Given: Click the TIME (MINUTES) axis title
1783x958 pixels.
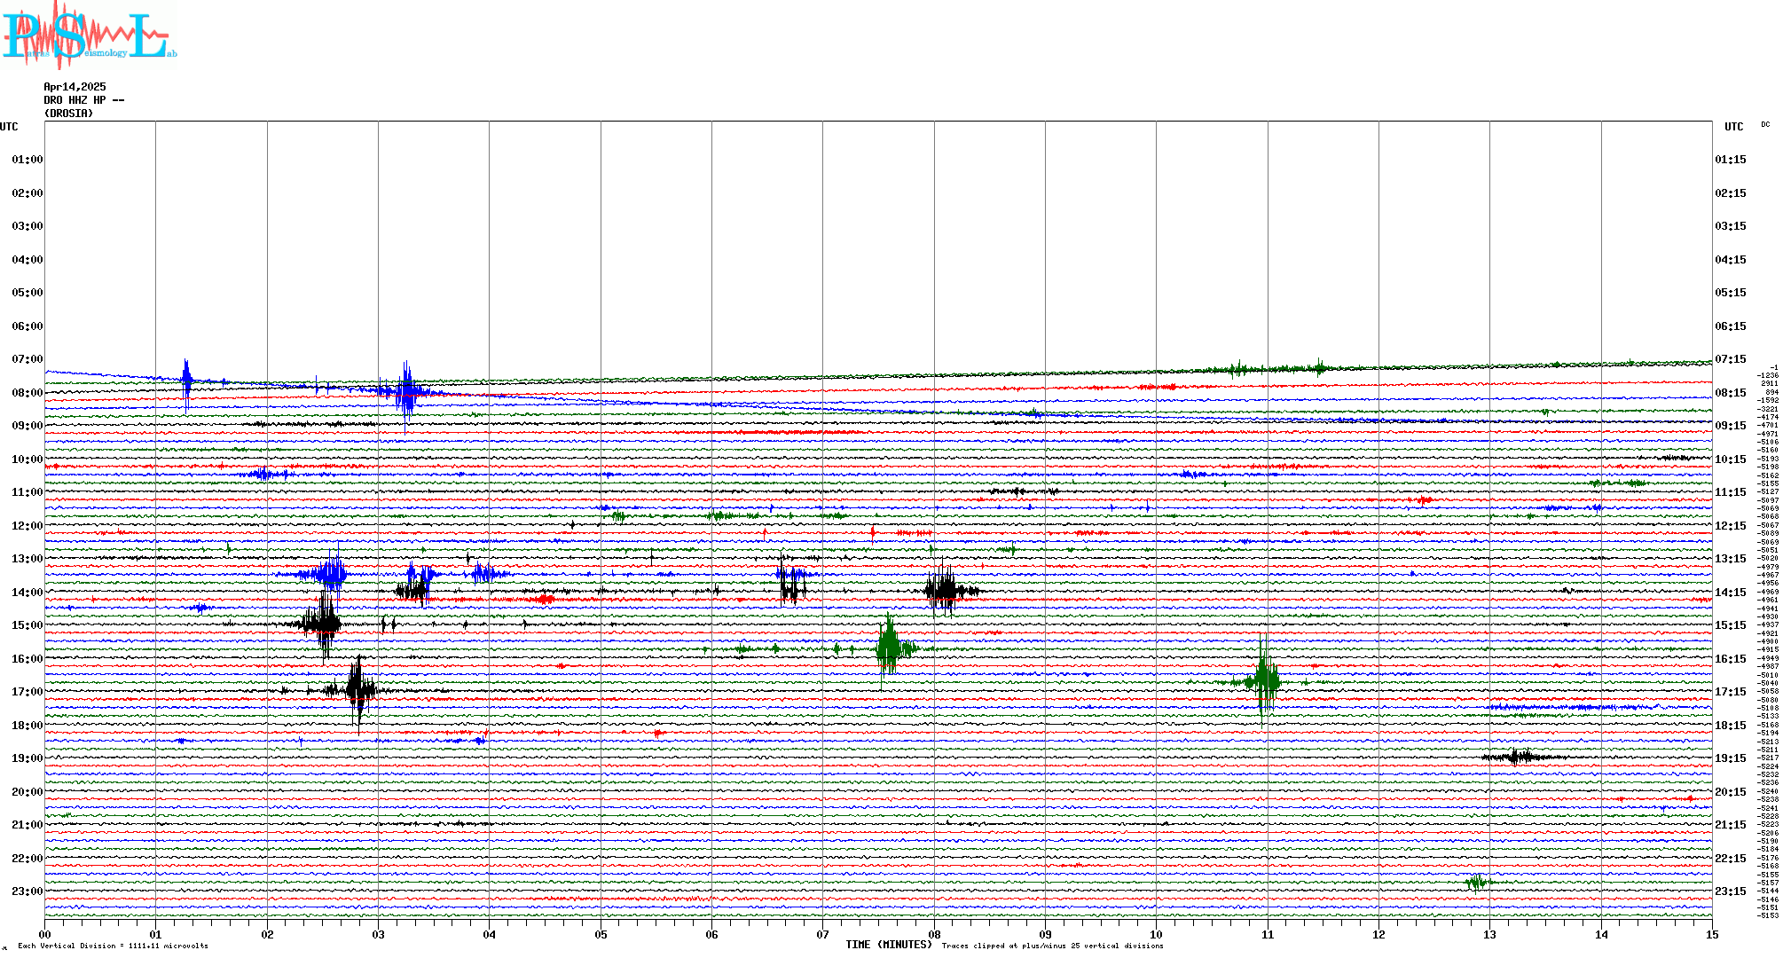Looking at the screenshot, I should click(x=888, y=945).
